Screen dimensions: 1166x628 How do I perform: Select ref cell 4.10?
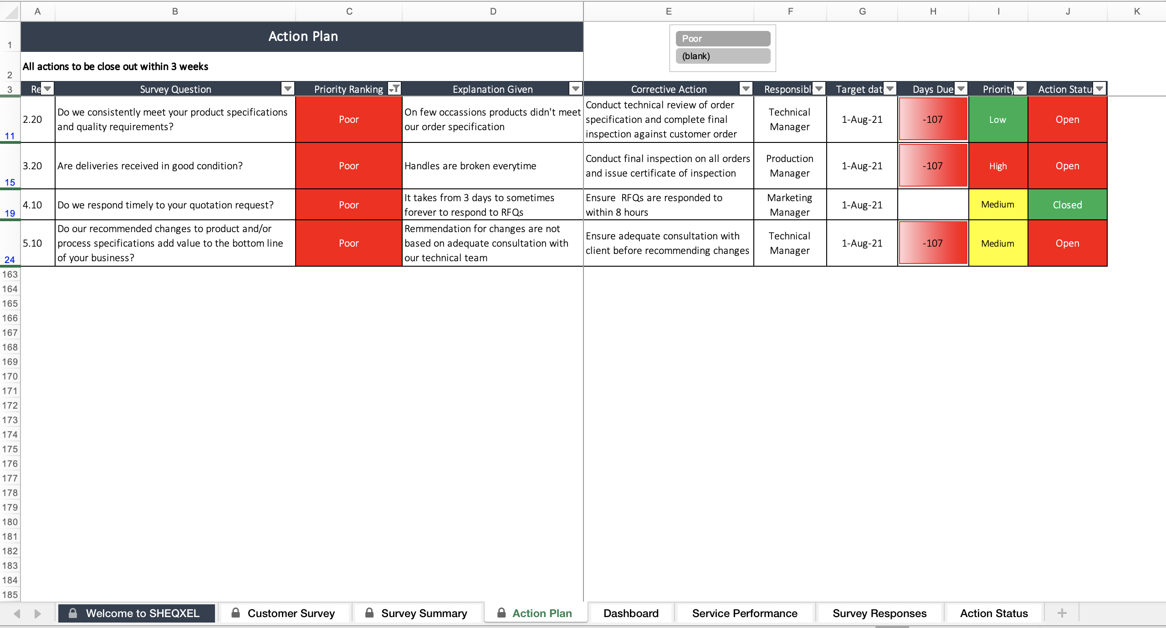pyautogui.click(x=38, y=205)
